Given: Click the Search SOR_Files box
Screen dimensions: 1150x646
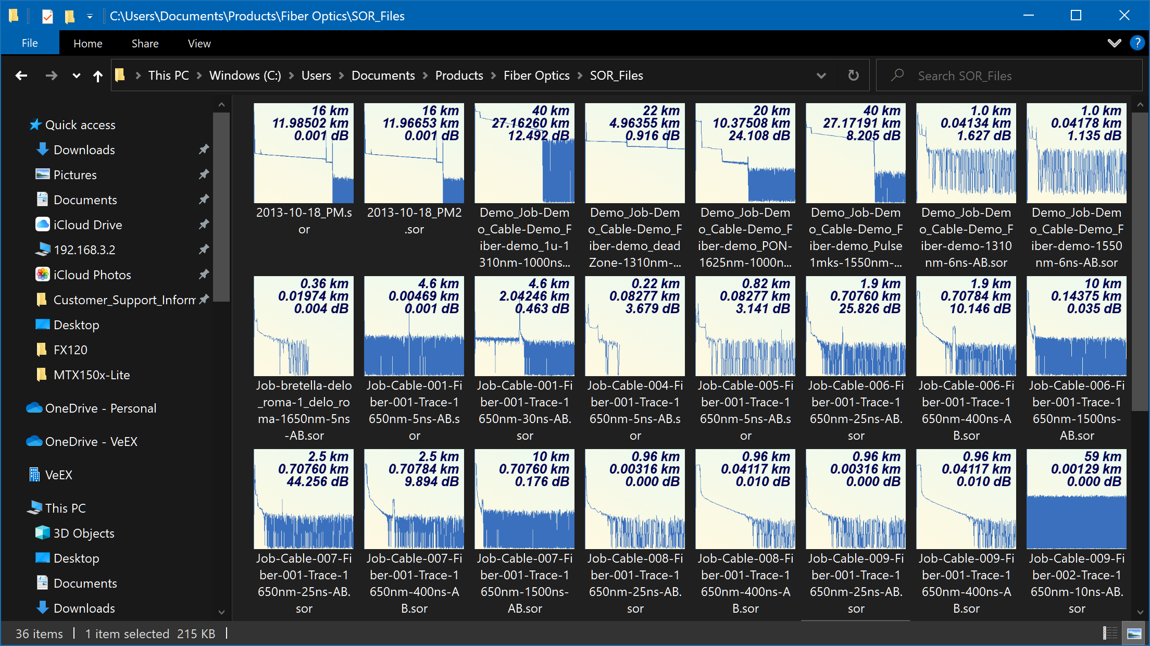Looking at the screenshot, I should coord(1008,76).
